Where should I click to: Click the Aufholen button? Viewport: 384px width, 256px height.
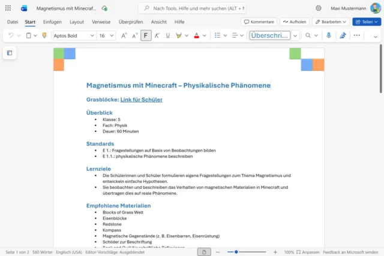(295, 22)
